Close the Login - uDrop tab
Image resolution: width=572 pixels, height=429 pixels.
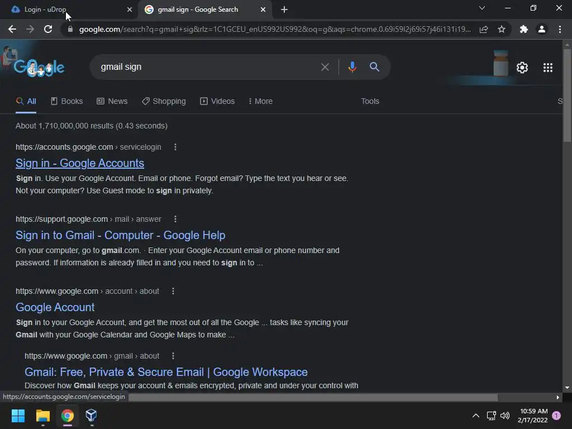point(130,9)
